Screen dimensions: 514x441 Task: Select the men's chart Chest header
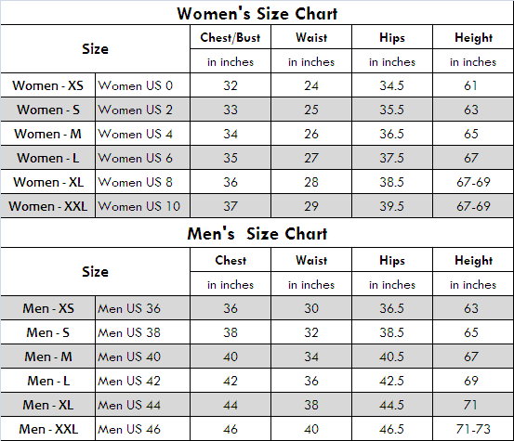pos(231,260)
